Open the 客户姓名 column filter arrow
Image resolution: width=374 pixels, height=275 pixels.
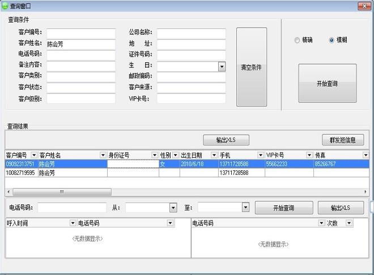pos(103,155)
